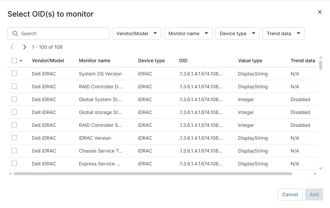This screenshot has width=330, height=208.
Task: Sort by Trend data column header
Action: click(x=303, y=61)
